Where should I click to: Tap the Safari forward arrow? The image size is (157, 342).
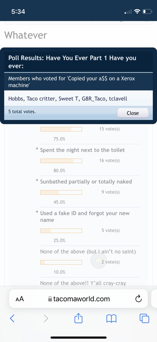coord(46,318)
